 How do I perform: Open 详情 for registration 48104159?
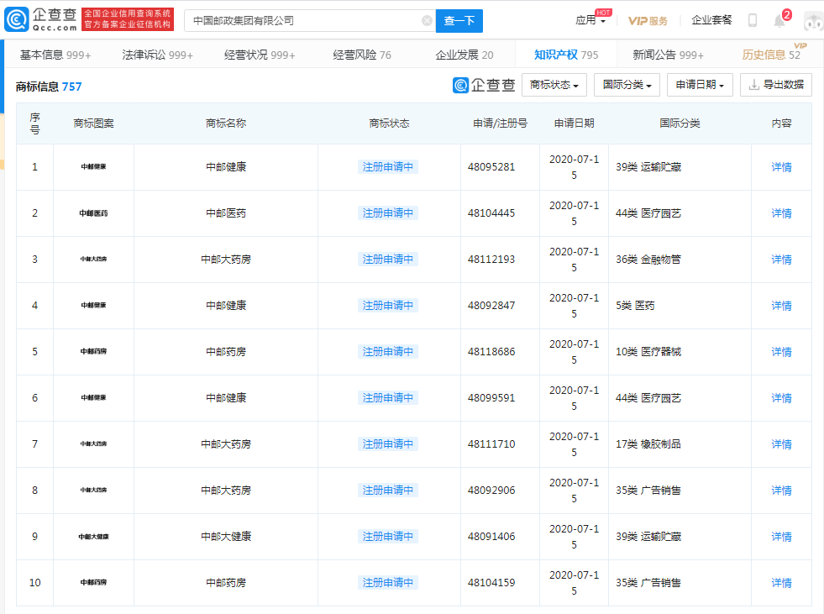(781, 583)
